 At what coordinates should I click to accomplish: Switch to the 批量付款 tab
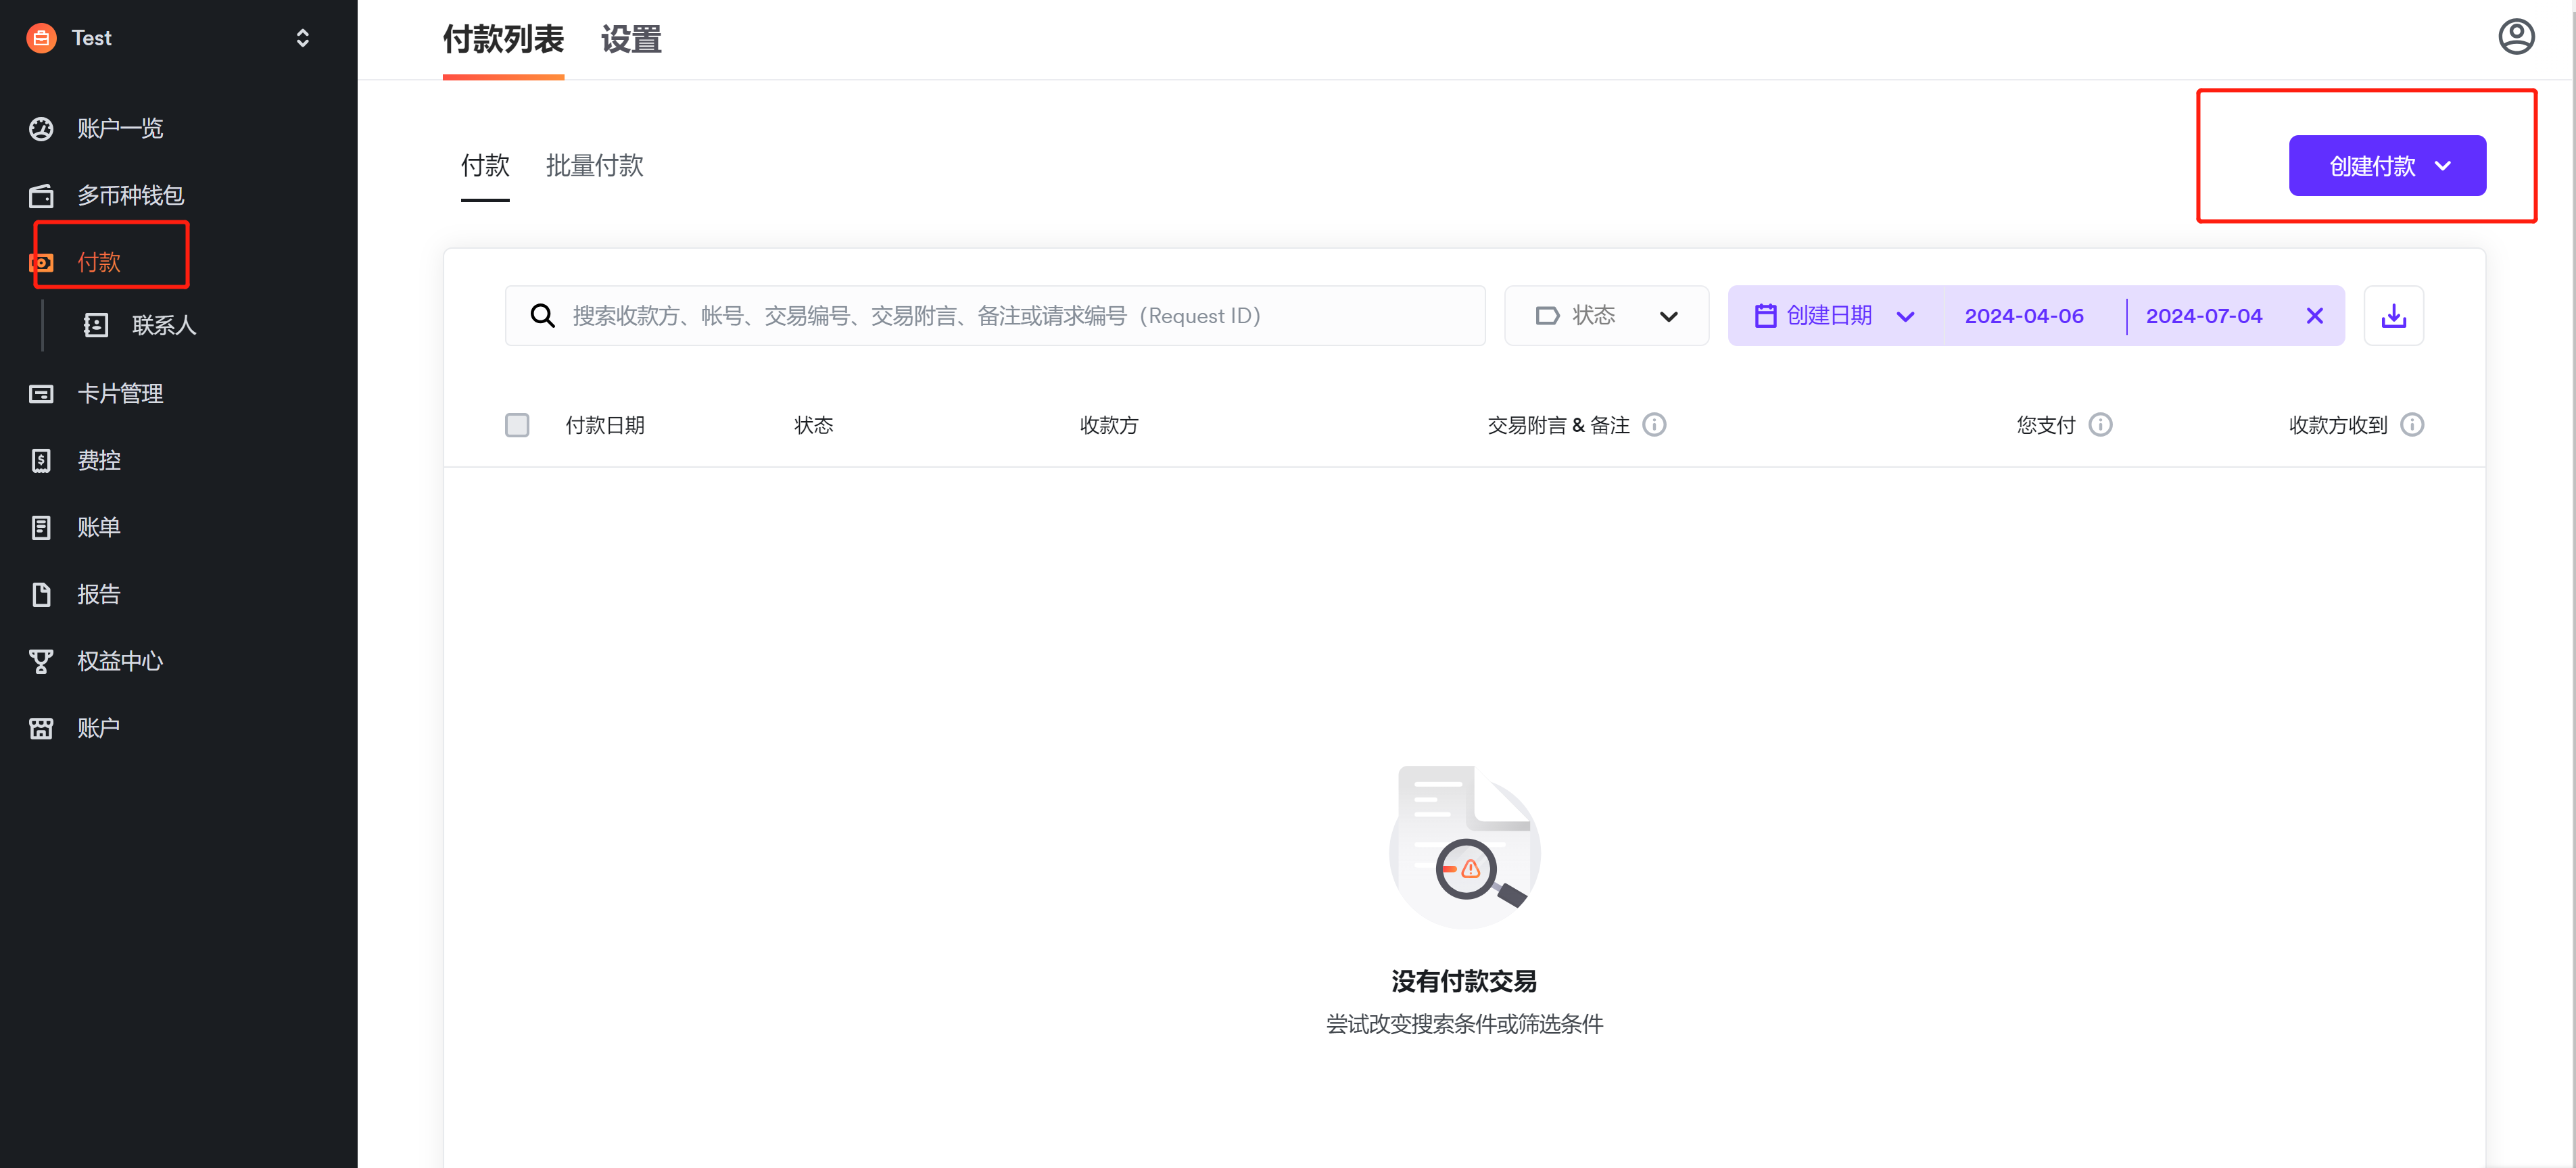click(594, 166)
